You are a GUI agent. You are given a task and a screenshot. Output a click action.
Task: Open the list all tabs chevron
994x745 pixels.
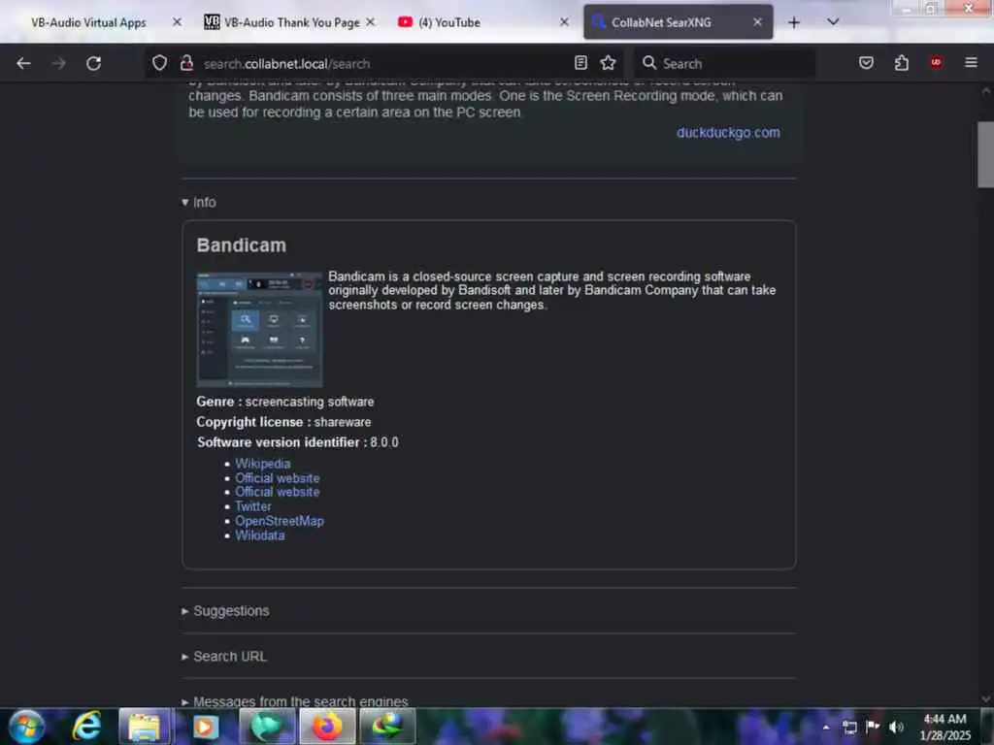tap(833, 22)
